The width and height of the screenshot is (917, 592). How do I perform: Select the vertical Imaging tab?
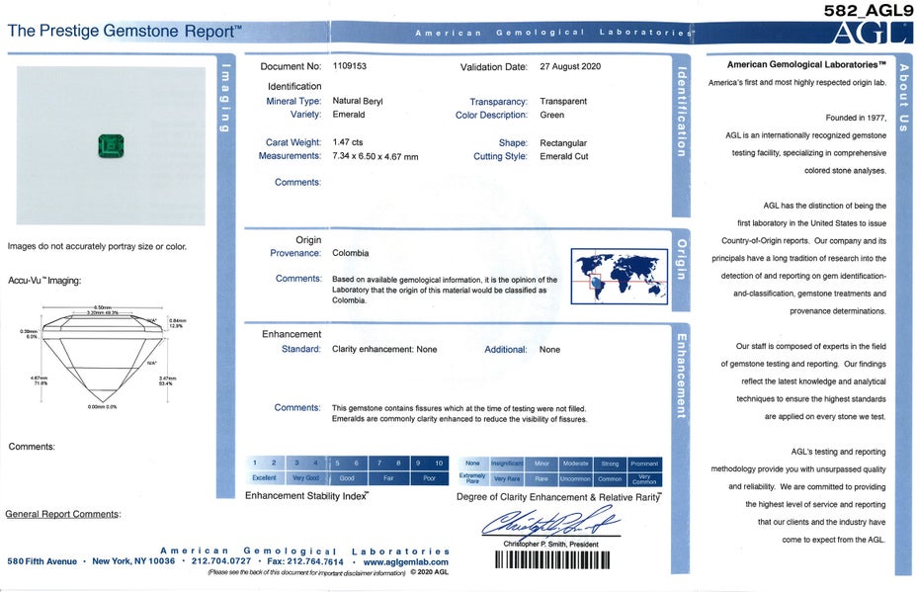pyautogui.click(x=226, y=99)
